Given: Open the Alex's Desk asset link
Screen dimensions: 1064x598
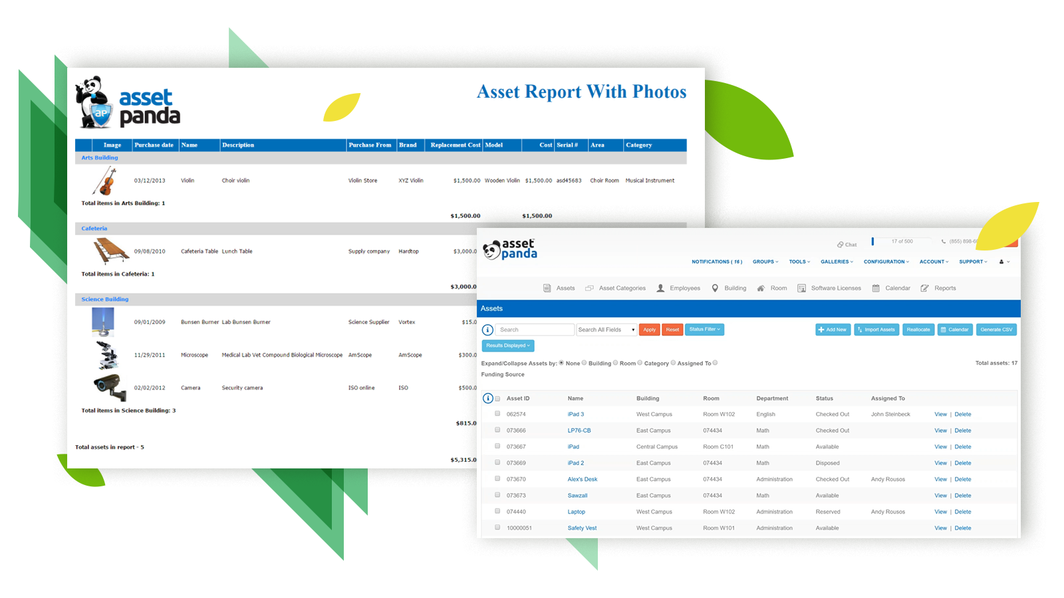Looking at the screenshot, I should point(583,479).
